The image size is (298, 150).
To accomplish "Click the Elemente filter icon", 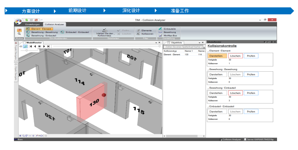I will (x=138, y=30).
